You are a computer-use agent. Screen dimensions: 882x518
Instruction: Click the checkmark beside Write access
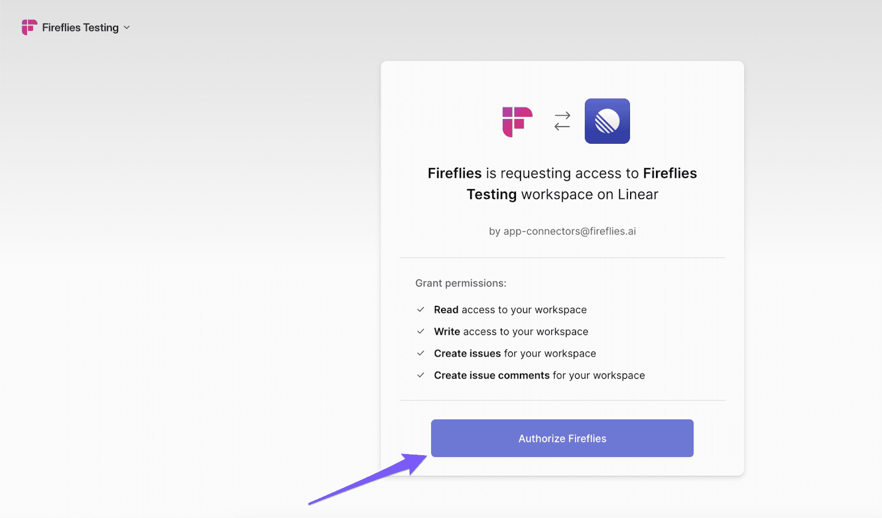coord(421,331)
